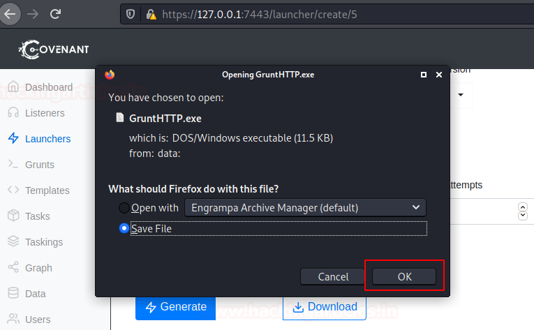
Task: Click the Tasks cube icon
Action: click(x=13, y=215)
